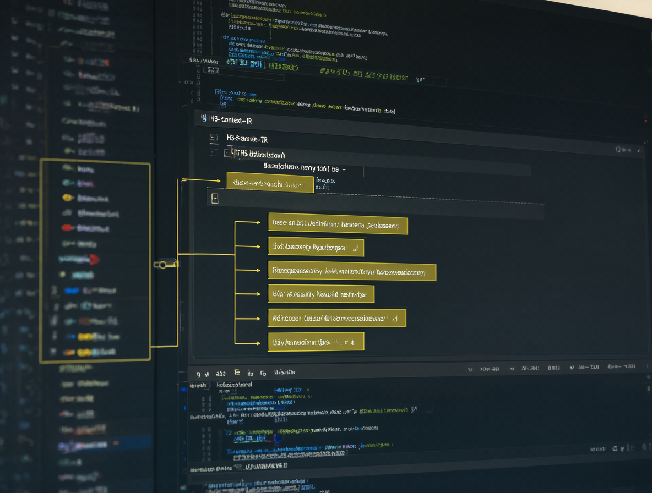Select the longest yellow block in the diagram
This screenshot has height=493, width=652.
click(x=352, y=272)
